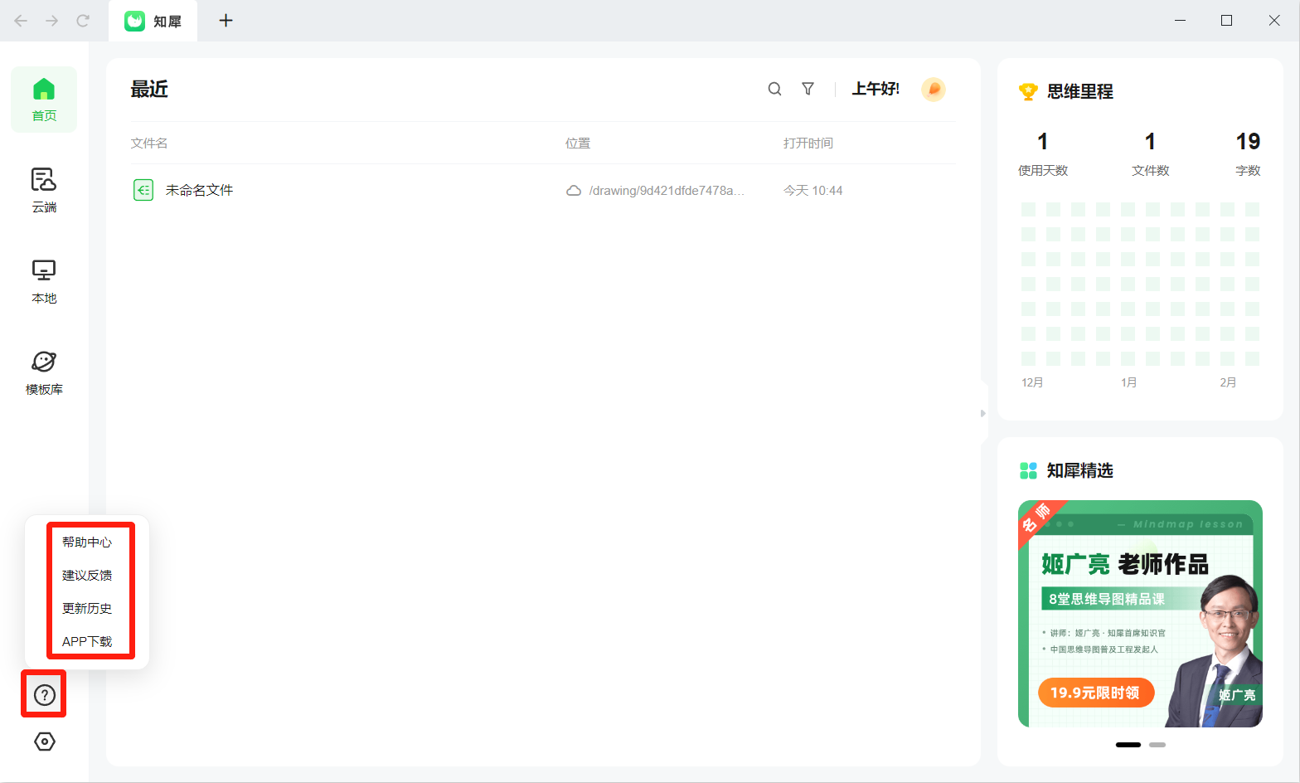Click the 最近 heading
1300x783 pixels.
click(149, 89)
